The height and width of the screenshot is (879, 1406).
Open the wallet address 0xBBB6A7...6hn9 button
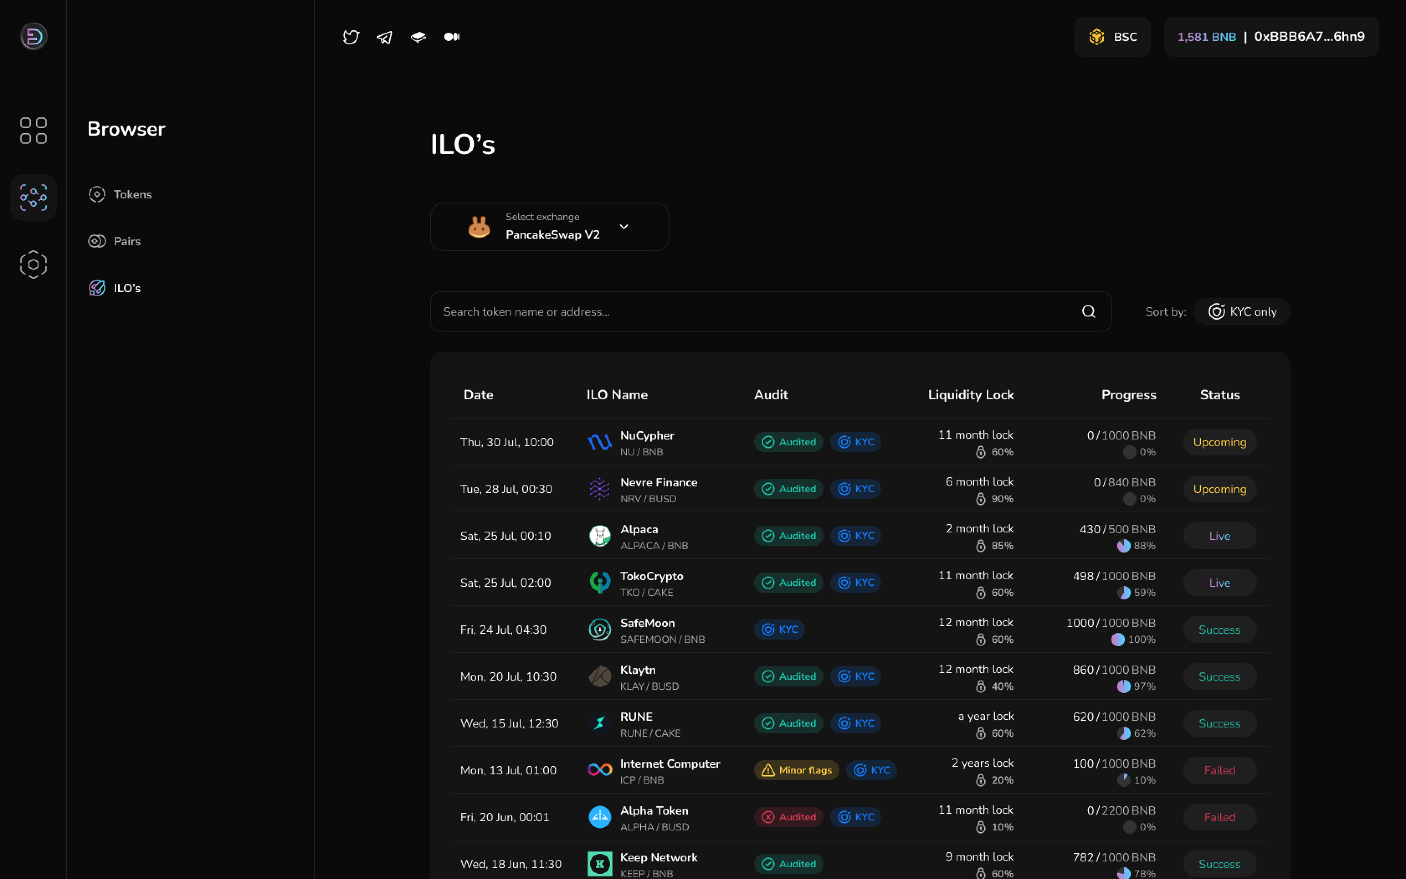click(x=1310, y=37)
